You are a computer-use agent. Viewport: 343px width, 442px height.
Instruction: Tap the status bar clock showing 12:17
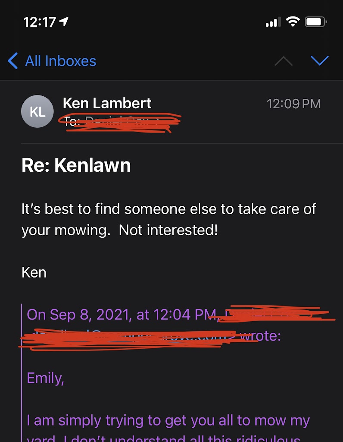[40, 22]
